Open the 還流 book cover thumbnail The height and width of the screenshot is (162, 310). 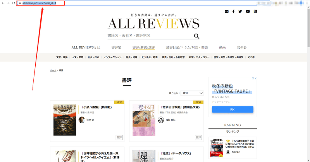(144, 156)
